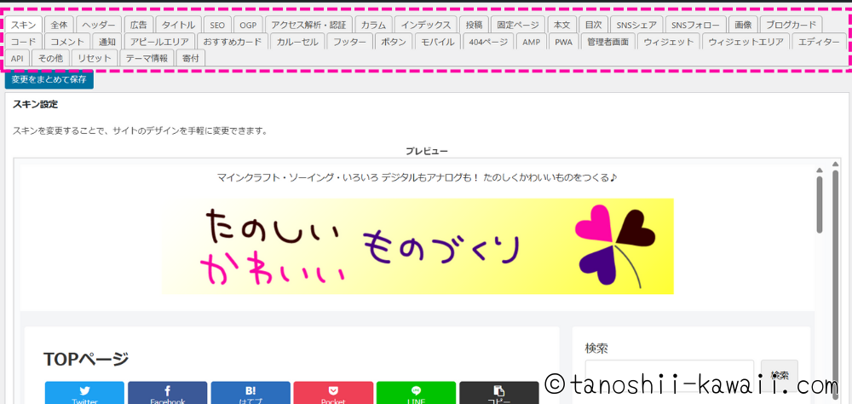Select the 広告 tab
This screenshot has height=404, width=852.
click(x=139, y=25)
